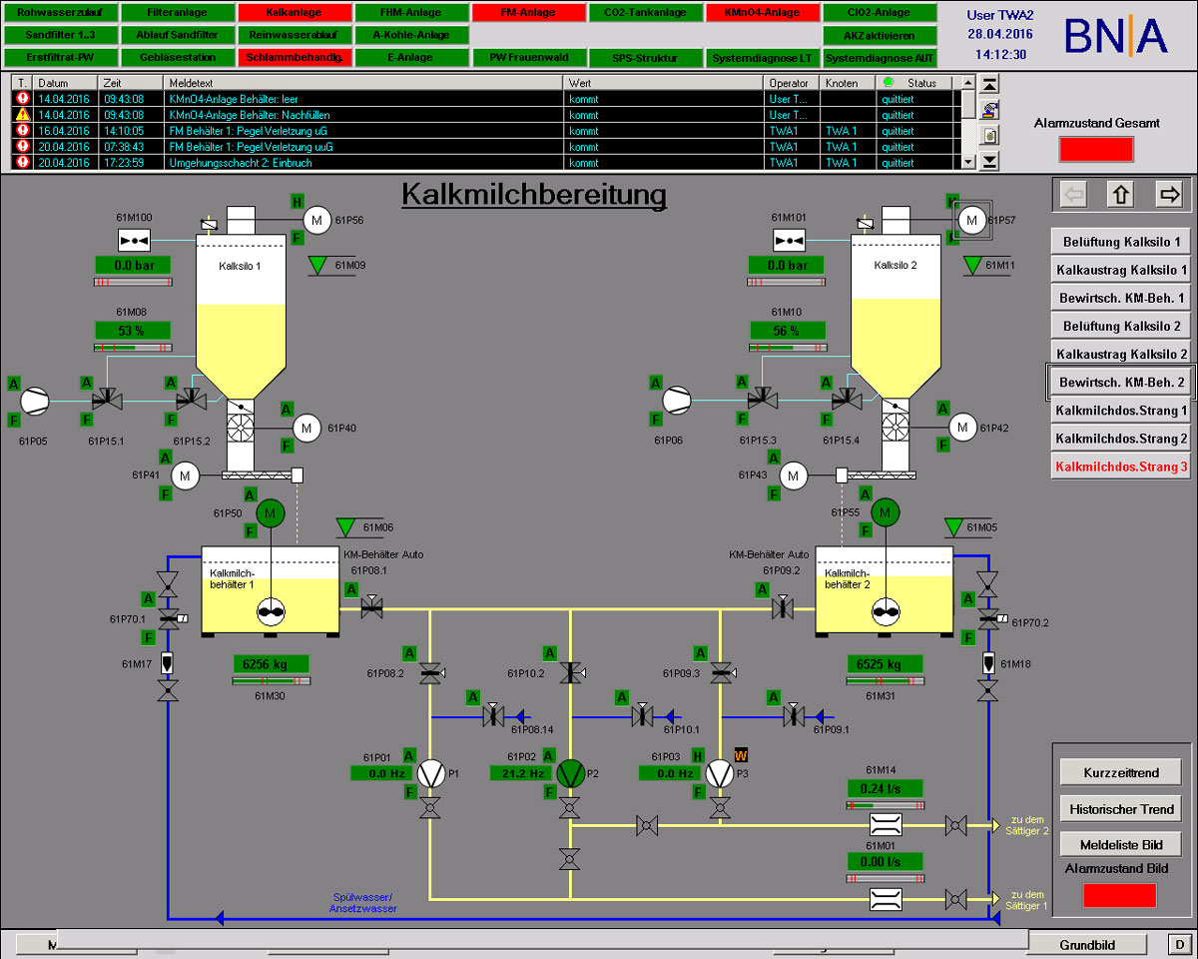The image size is (1198, 959).
Task: Jump to top of alarm list
Action: 989,85
